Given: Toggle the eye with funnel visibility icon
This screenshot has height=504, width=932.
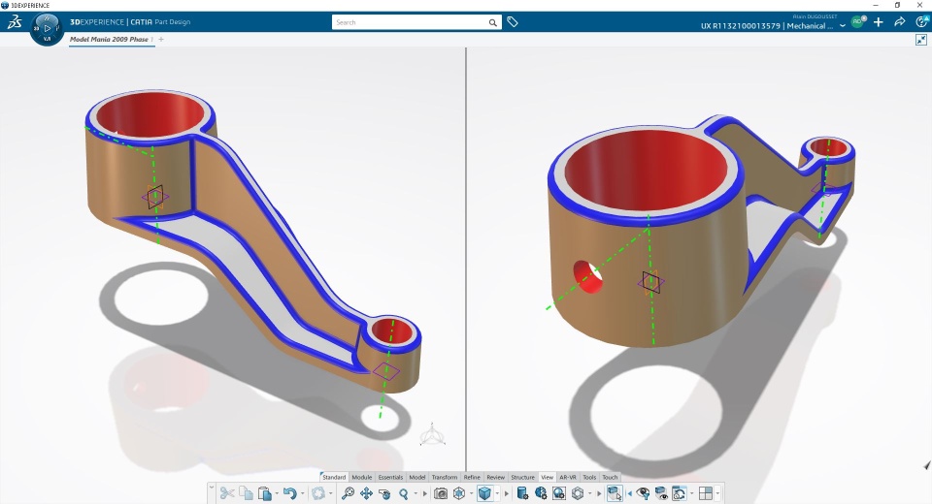Looking at the screenshot, I should (x=643, y=493).
